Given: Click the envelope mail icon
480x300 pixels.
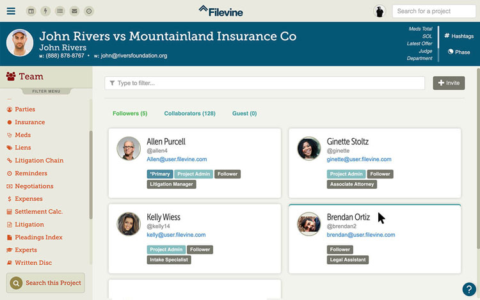Looking at the screenshot, I should pos(74,11).
